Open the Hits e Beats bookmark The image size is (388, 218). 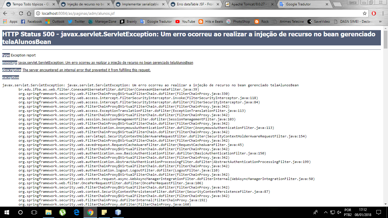coord(211,22)
